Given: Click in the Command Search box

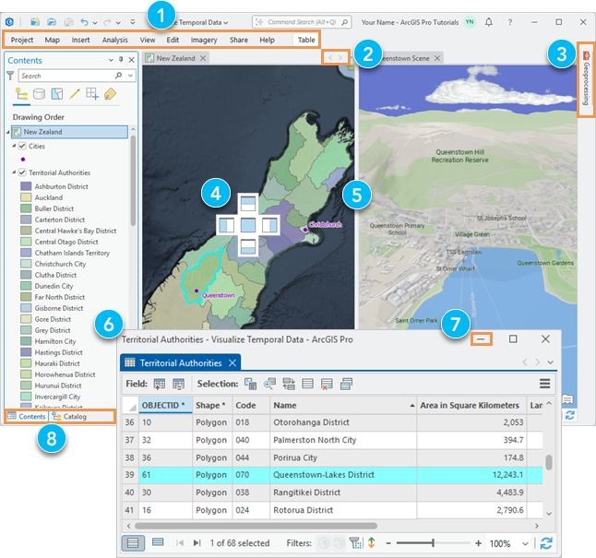Looking at the screenshot, I should 302,22.
